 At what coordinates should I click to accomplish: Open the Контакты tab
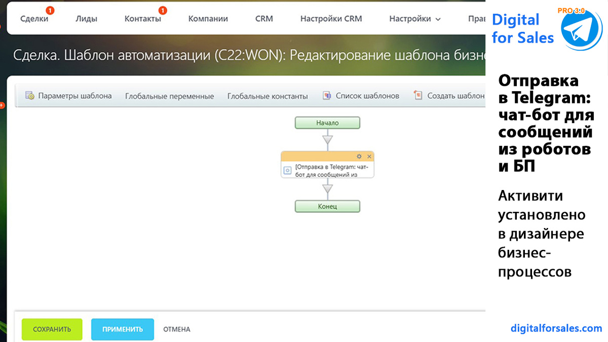[x=143, y=19]
